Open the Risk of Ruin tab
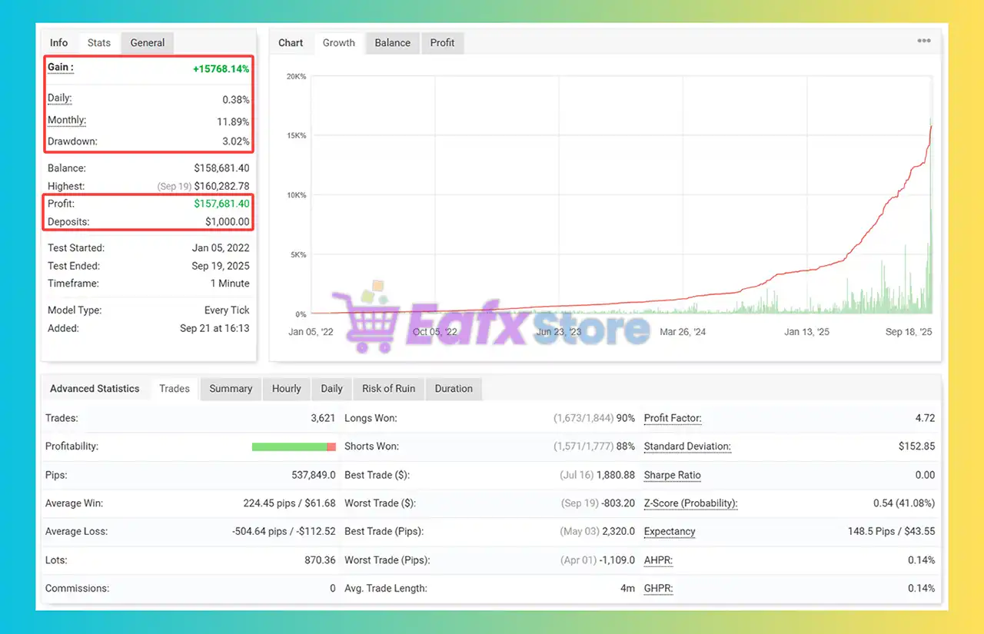The height and width of the screenshot is (634, 984). 388,389
